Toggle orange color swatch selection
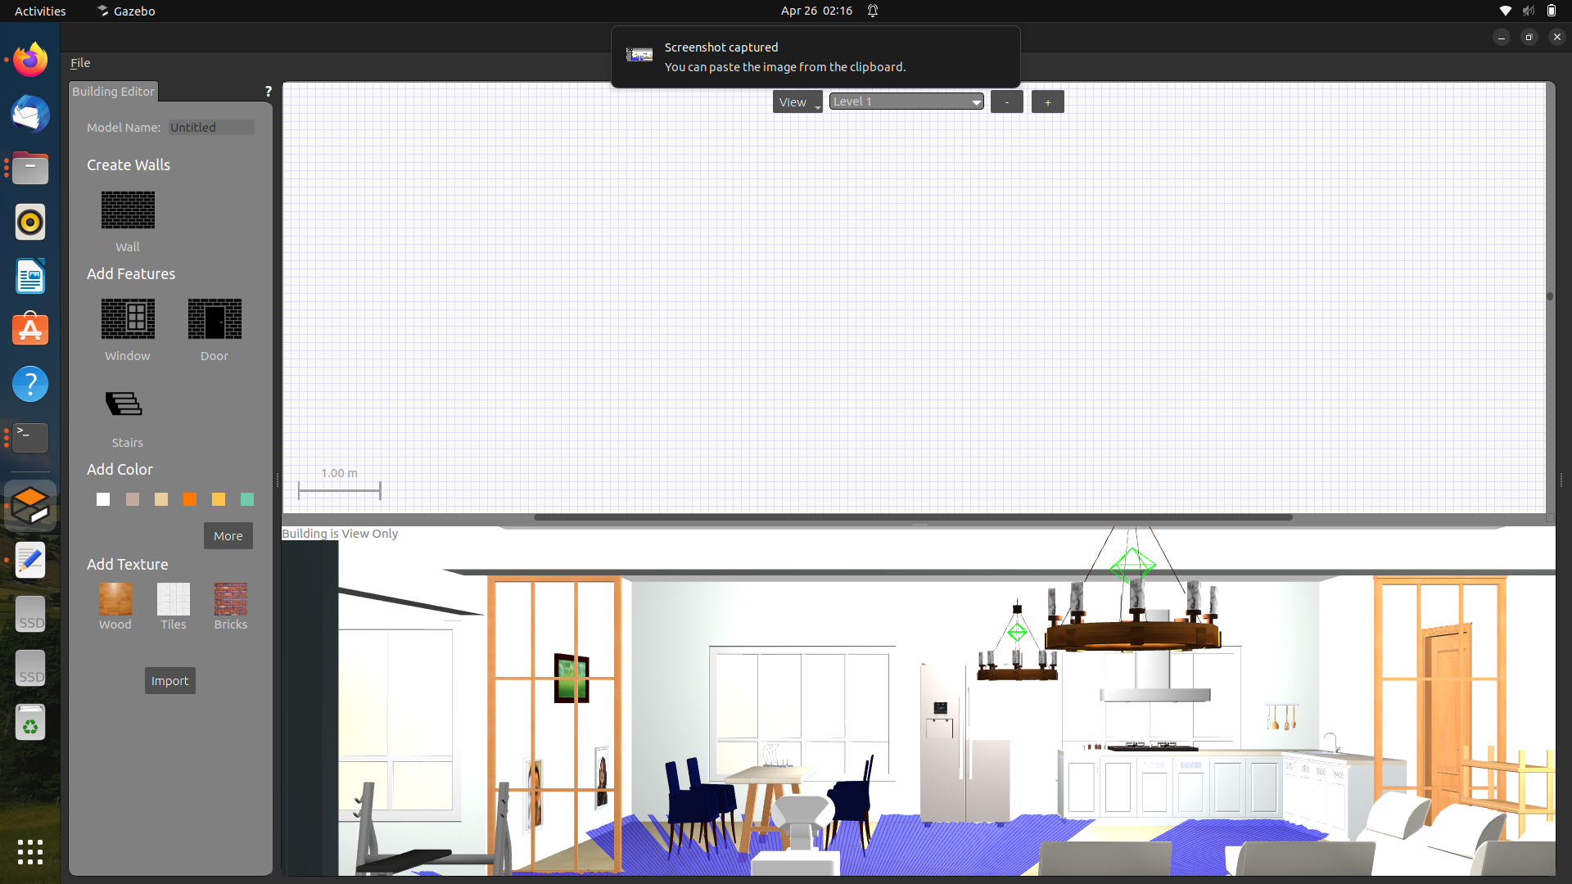Viewport: 1572px width, 884px height. click(189, 498)
